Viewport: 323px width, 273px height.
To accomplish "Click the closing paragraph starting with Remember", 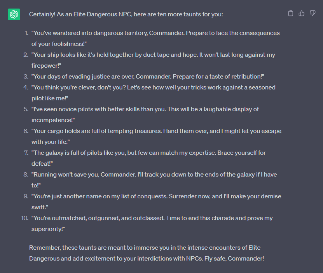I will (x=147, y=253).
